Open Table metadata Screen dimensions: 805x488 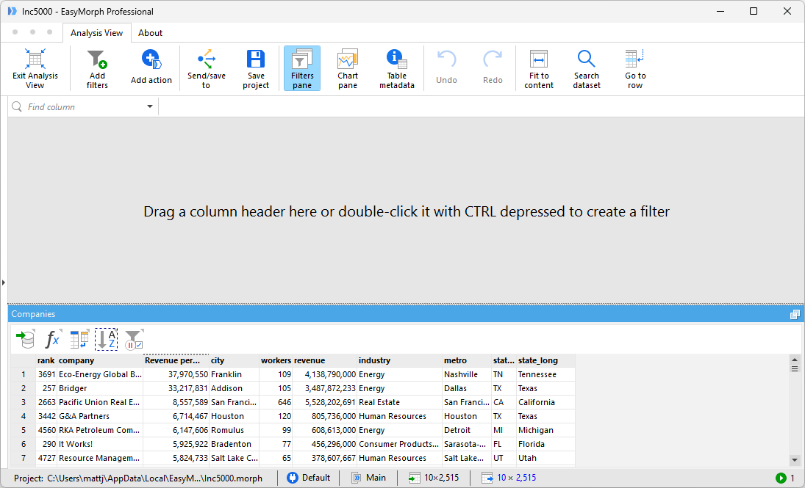point(396,68)
